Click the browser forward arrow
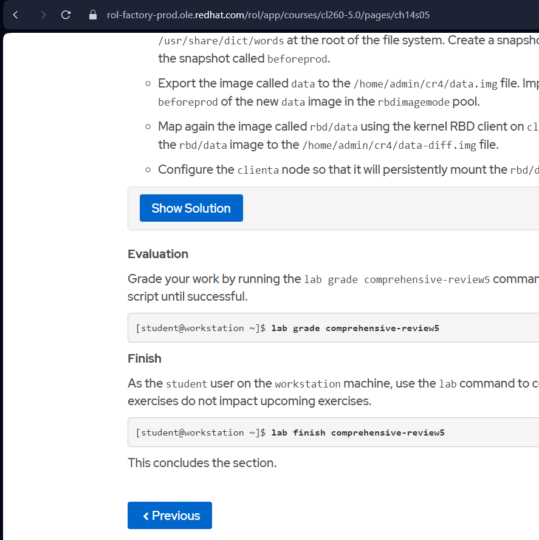539x540 pixels. 43,15
